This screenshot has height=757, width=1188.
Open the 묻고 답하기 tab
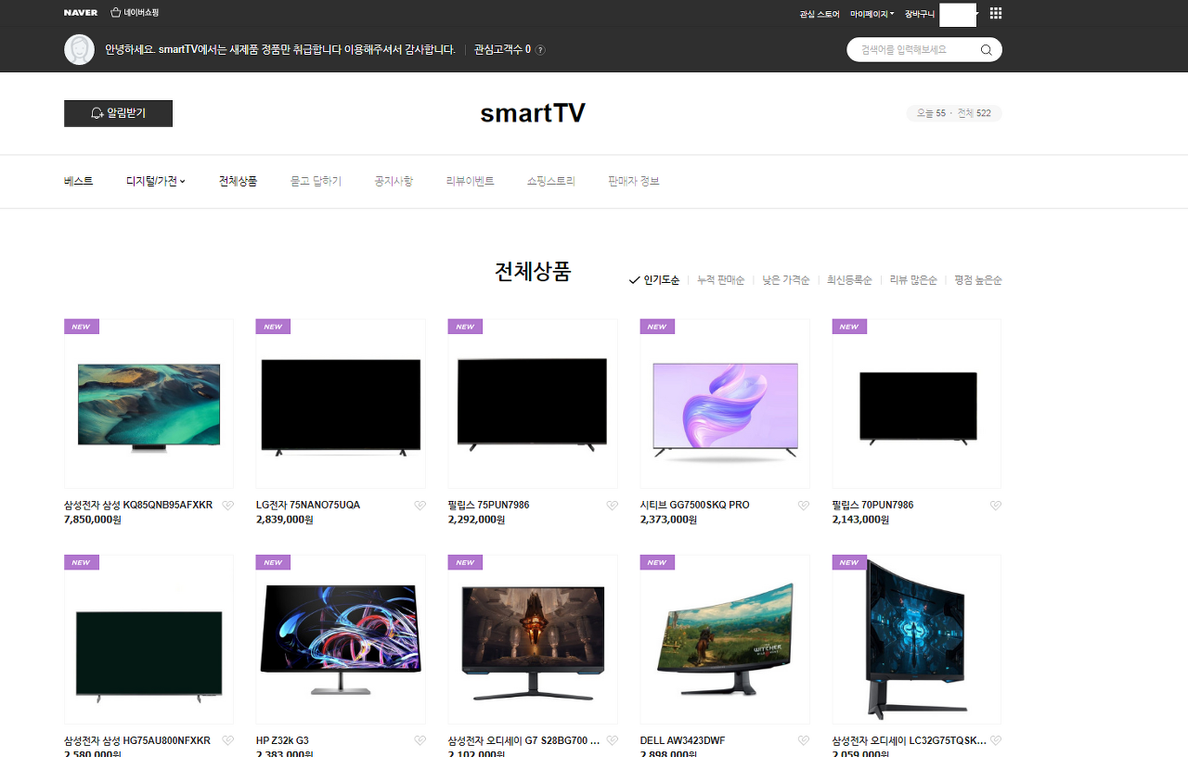pyautogui.click(x=316, y=182)
